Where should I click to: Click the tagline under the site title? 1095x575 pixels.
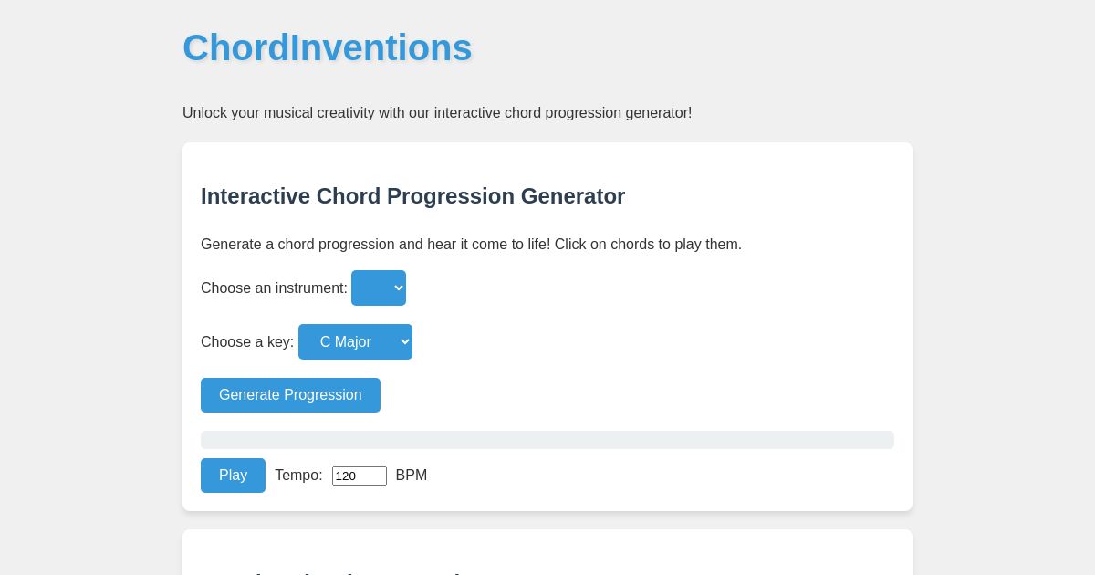coord(437,113)
